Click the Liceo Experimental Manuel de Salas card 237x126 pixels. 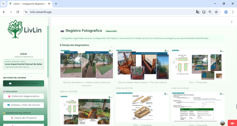[x=23, y=64]
